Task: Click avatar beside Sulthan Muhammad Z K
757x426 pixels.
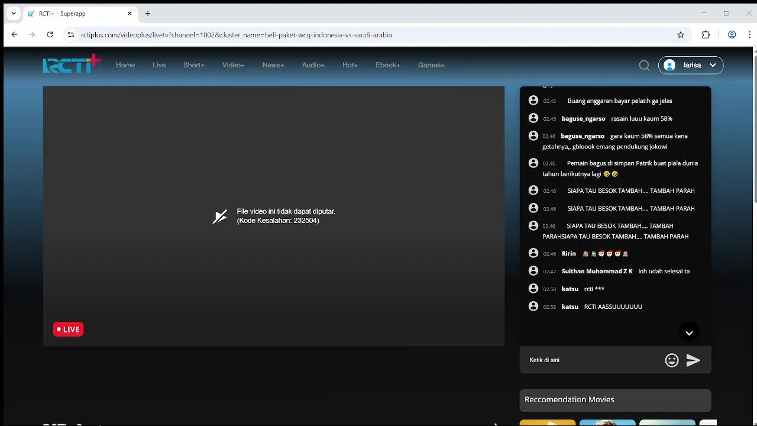Action: pos(533,271)
